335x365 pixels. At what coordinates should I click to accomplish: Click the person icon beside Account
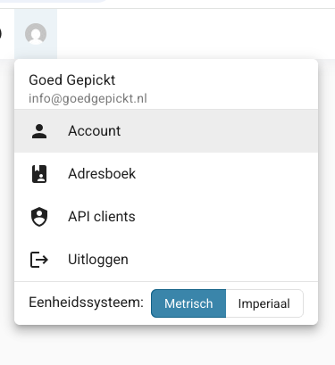(39, 131)
